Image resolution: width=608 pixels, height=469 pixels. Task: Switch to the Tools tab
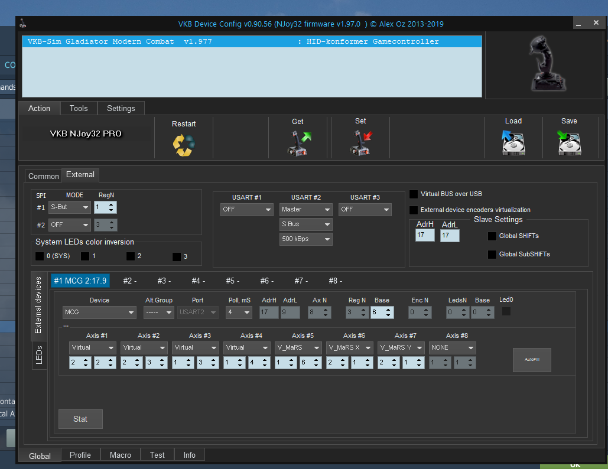click(x=79, y=109)
